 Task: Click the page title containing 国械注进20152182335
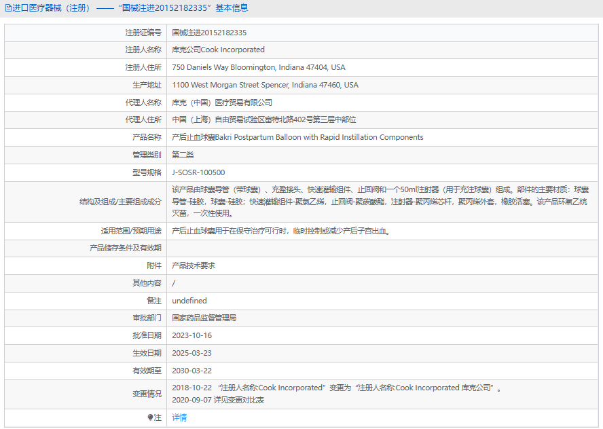pyautogui.click(x=130, y=8)
